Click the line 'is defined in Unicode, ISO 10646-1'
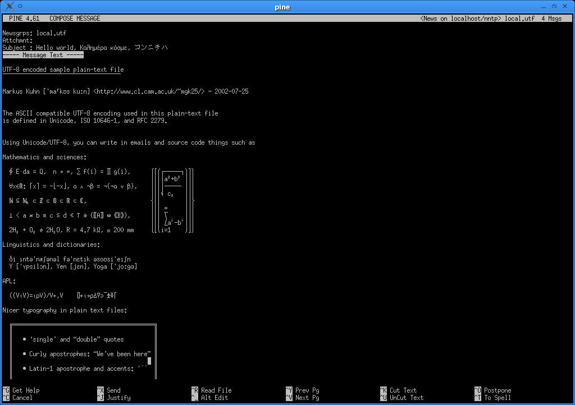The image size is (575, 405). click(85, 121)
